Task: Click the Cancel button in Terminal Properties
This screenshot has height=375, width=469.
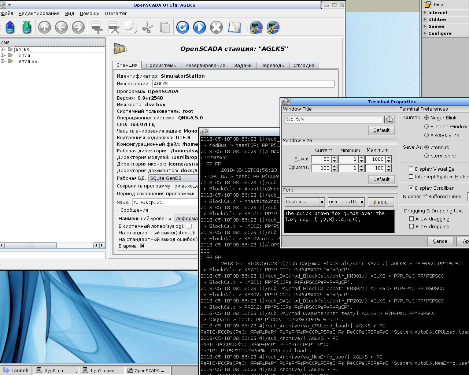Action: tap(440, 241)
